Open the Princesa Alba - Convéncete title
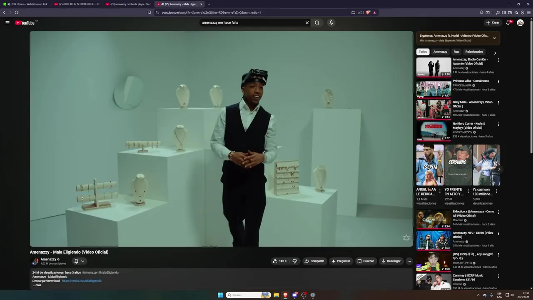This screenshot has height=300, width=533. point(471,81)
